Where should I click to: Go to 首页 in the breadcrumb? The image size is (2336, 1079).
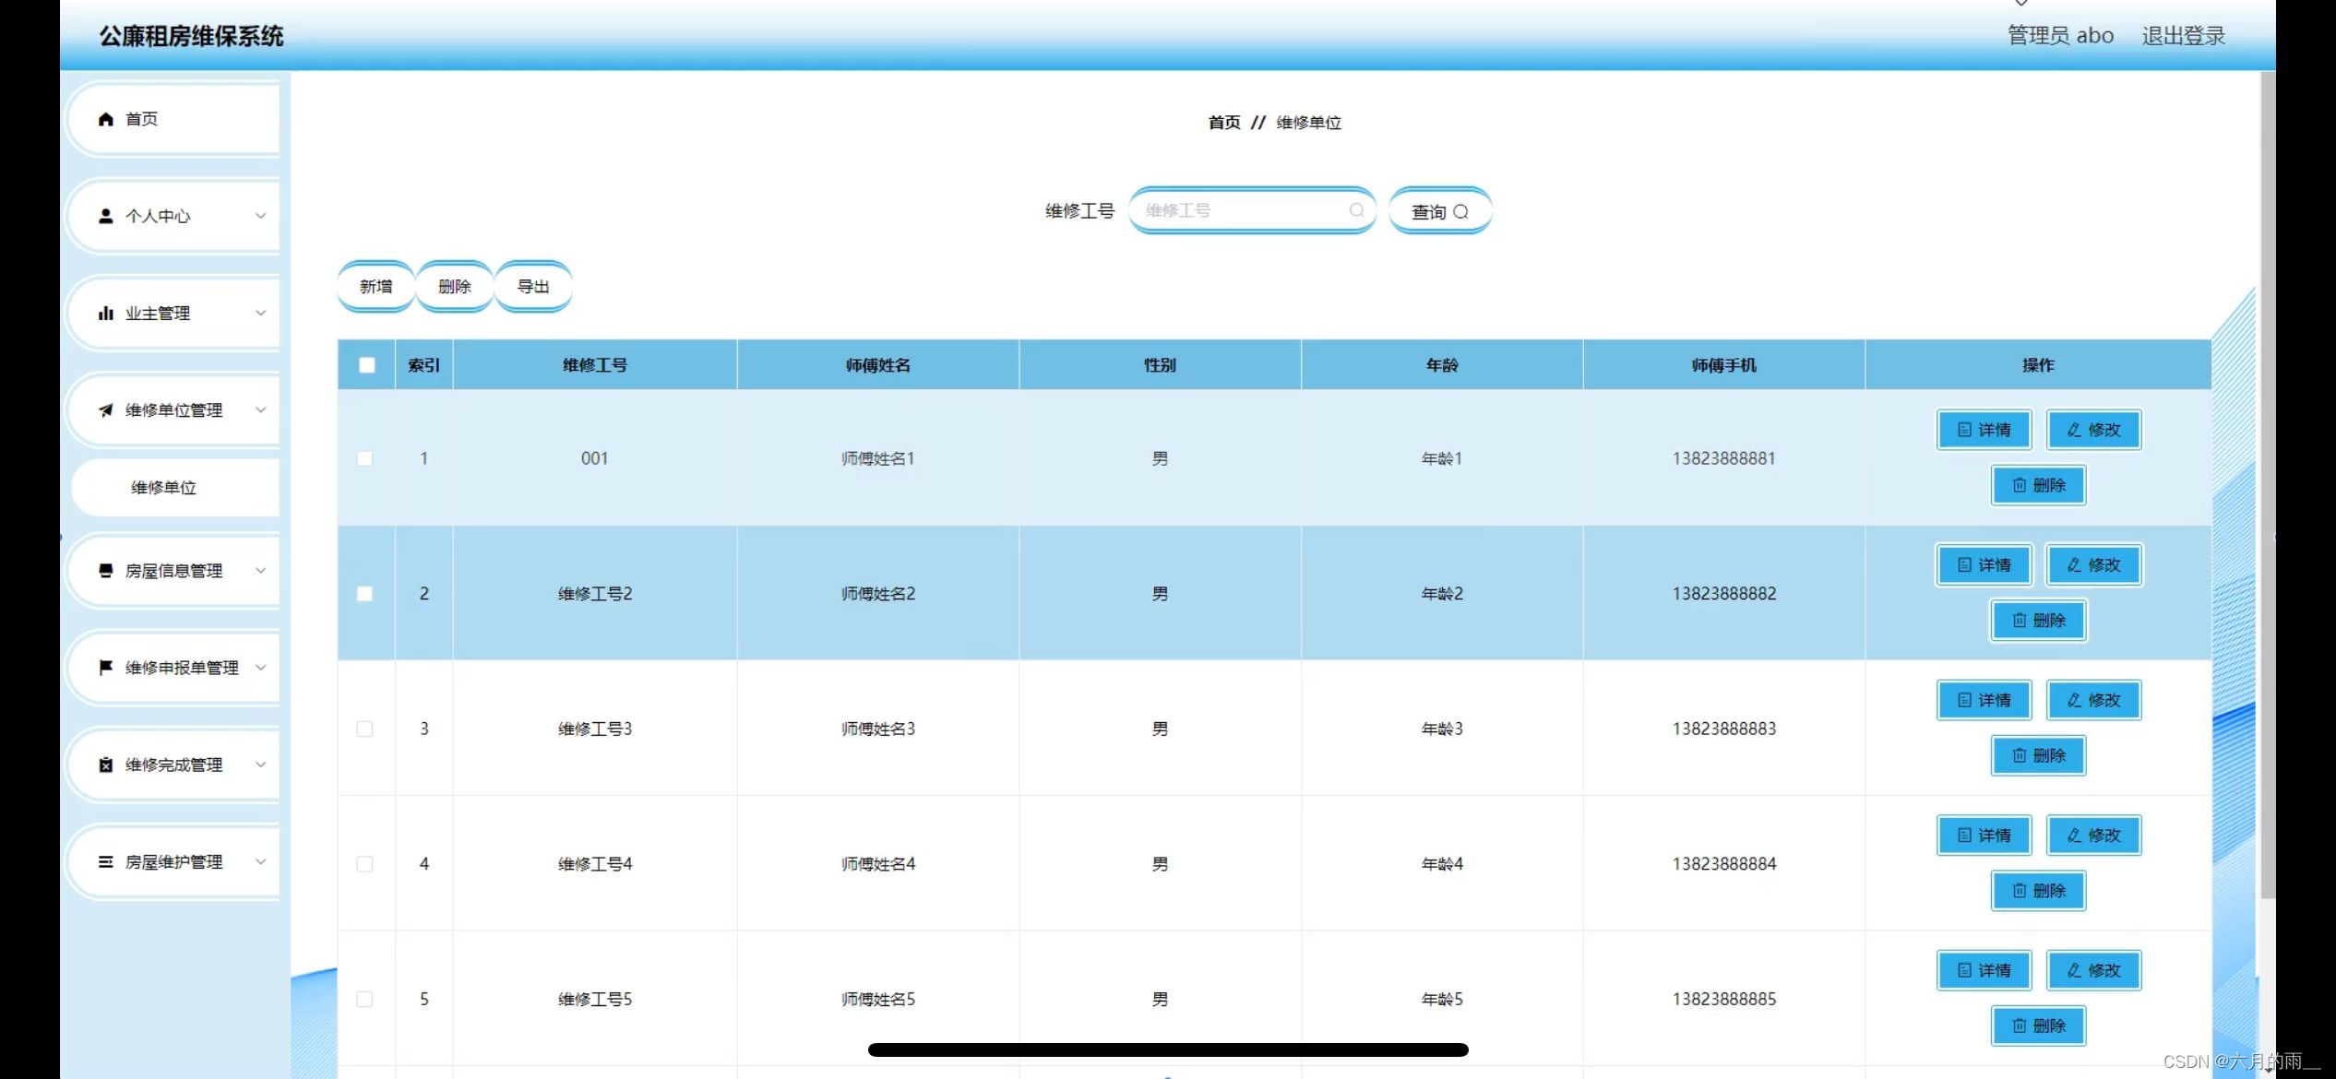pyautogui.click(x=1224, y=123)
